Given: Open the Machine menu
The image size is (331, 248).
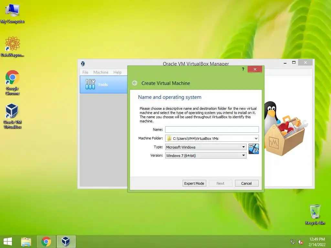Looking at the screenshot, I should (101, 72).
